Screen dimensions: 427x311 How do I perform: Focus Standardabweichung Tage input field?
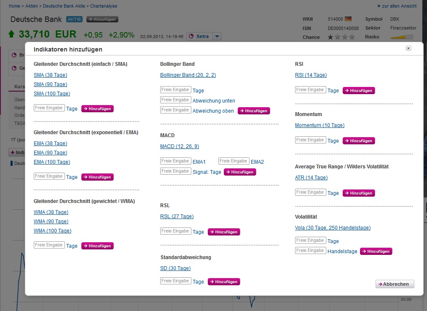tap(176, 281)
